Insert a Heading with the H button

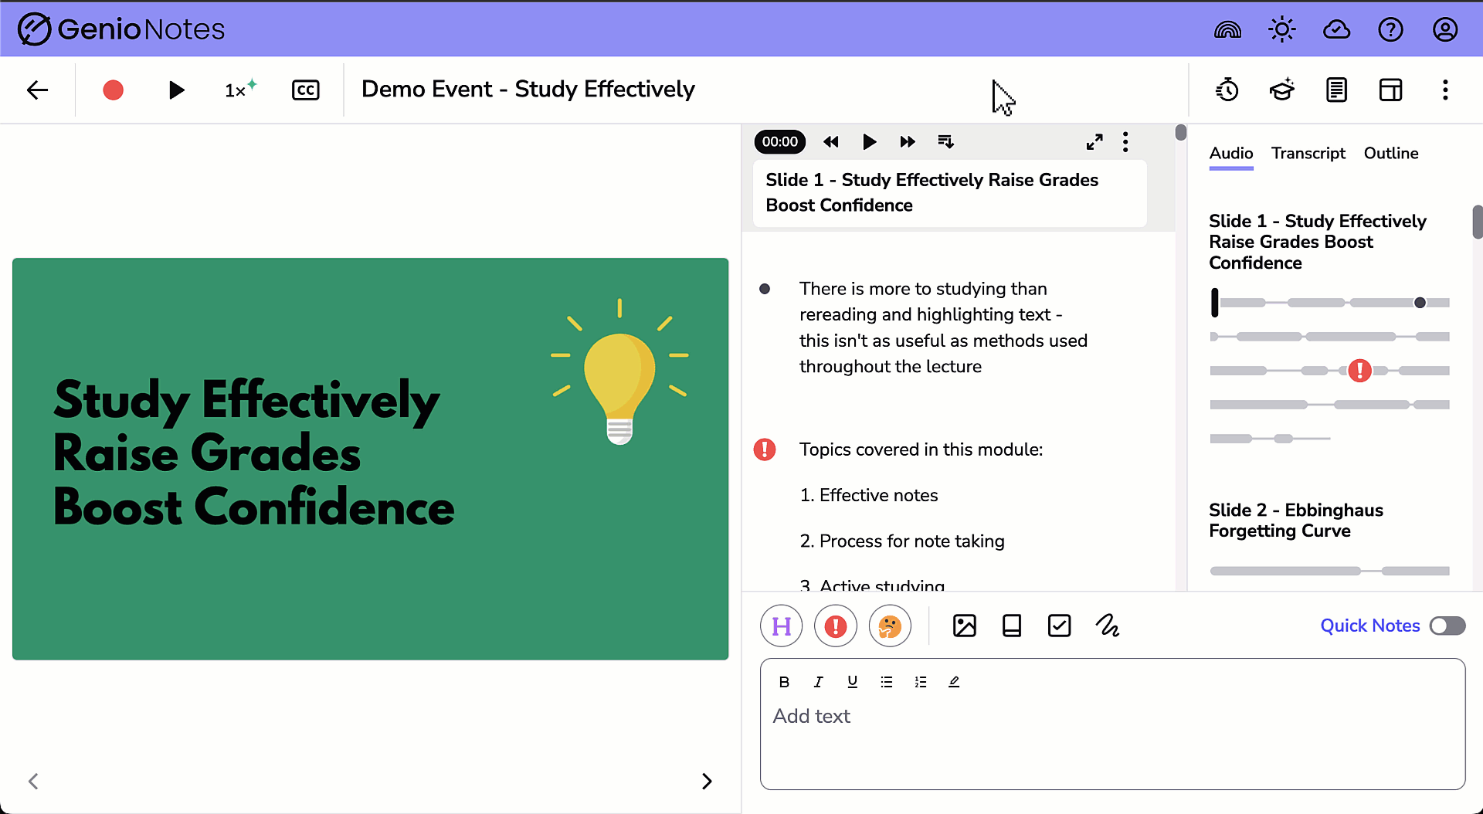click(782, 626)
